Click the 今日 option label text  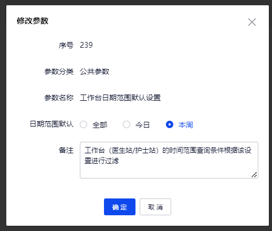click(143, 125)
